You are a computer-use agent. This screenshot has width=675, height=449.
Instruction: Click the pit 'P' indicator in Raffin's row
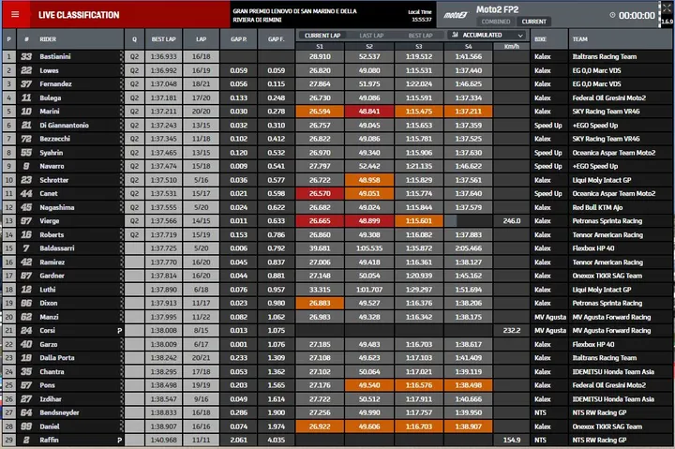click(120, 440)
